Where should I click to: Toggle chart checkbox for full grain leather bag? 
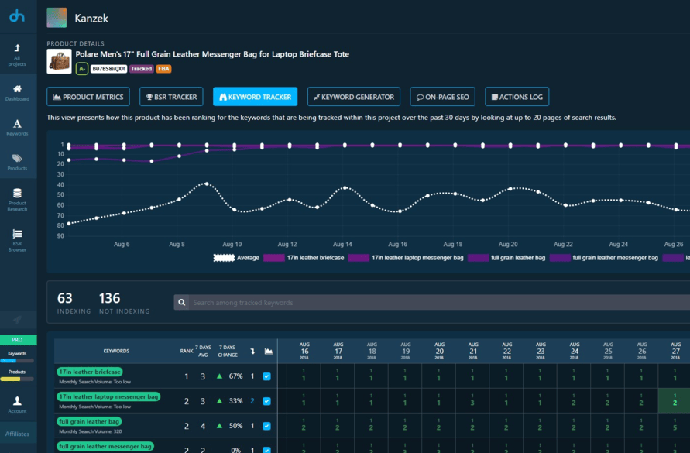pos(266,426)
